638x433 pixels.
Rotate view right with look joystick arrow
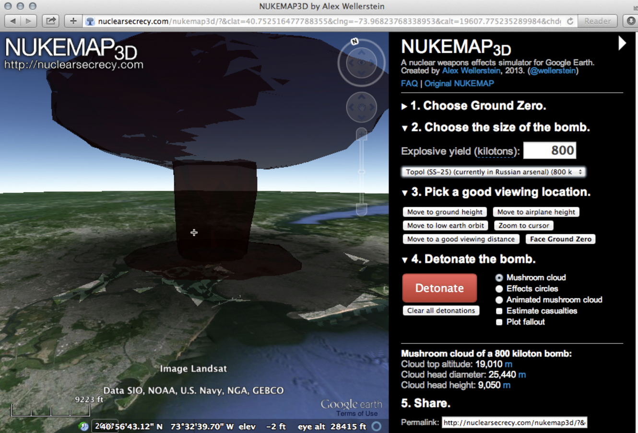372,63
